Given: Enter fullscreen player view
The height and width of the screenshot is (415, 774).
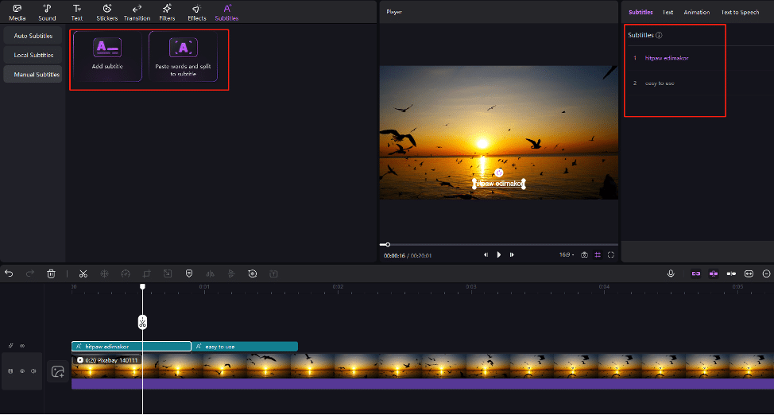Looking at the screenshot, I should (611, 255).
